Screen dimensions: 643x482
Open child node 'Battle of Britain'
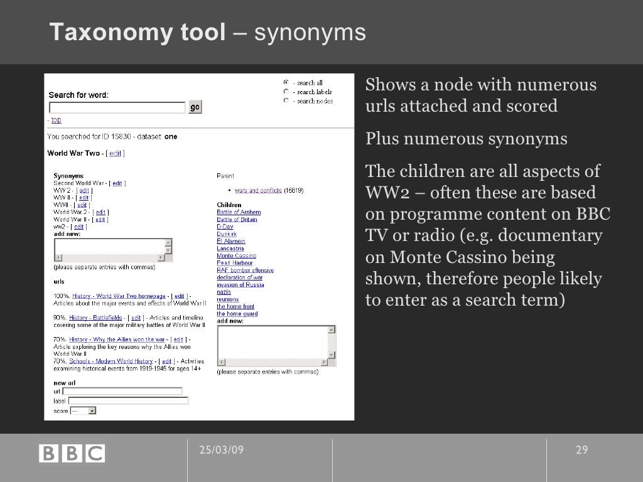point(237,219)
